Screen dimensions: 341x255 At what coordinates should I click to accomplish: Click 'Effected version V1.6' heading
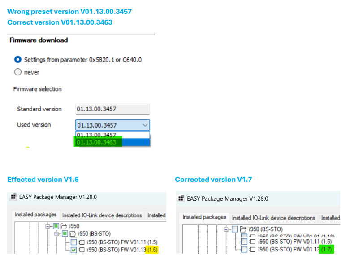coord(43,180)
